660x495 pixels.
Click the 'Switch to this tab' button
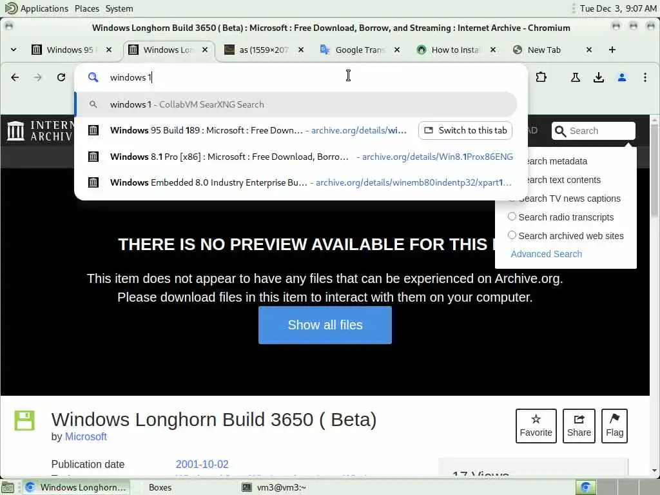(465, 130)
